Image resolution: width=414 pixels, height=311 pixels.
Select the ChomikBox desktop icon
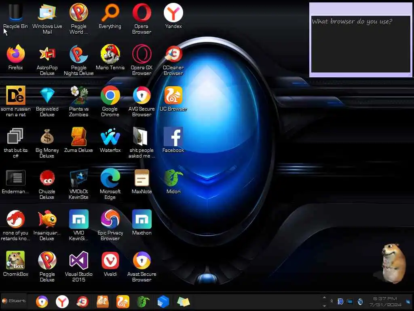pos(16,264)
